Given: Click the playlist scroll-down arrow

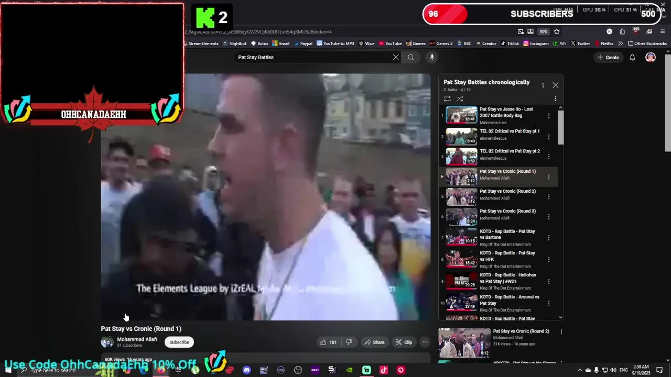Looking at the screenshot, I should (561, 317).
